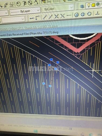Activate the Quadrant snap icon
Image resolution: width=102 pixels, height=136 pixels.
click(x=83, y=14)
